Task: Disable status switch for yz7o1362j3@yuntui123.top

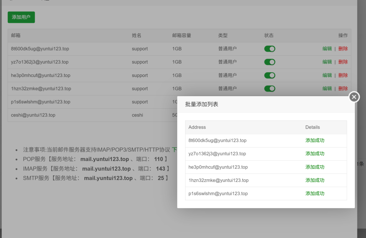Action: point(269,62)
